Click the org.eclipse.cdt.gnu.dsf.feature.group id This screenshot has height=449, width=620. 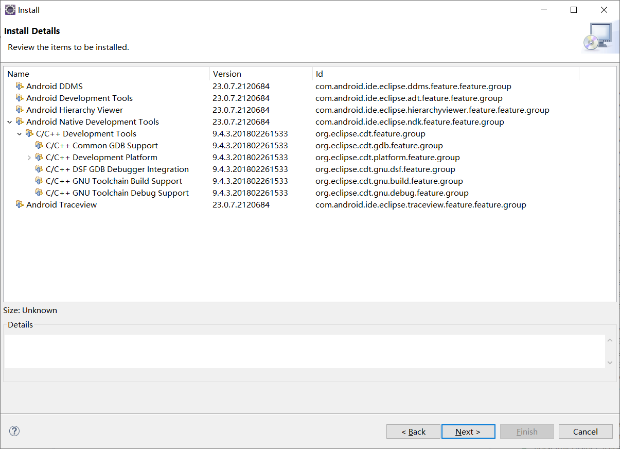click(x=385, y=169)
